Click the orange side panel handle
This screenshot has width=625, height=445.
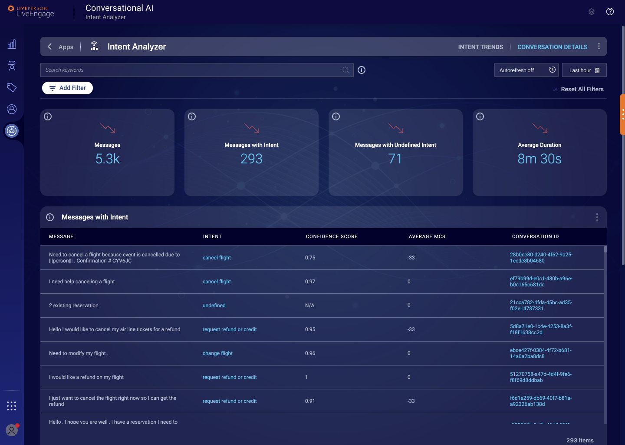(x=622, y=114)
